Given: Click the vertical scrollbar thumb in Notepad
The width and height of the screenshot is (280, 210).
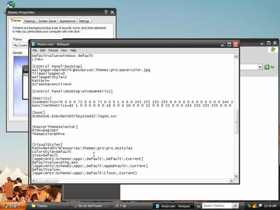Looking at the screenshot, I should [x=236, y=122].
